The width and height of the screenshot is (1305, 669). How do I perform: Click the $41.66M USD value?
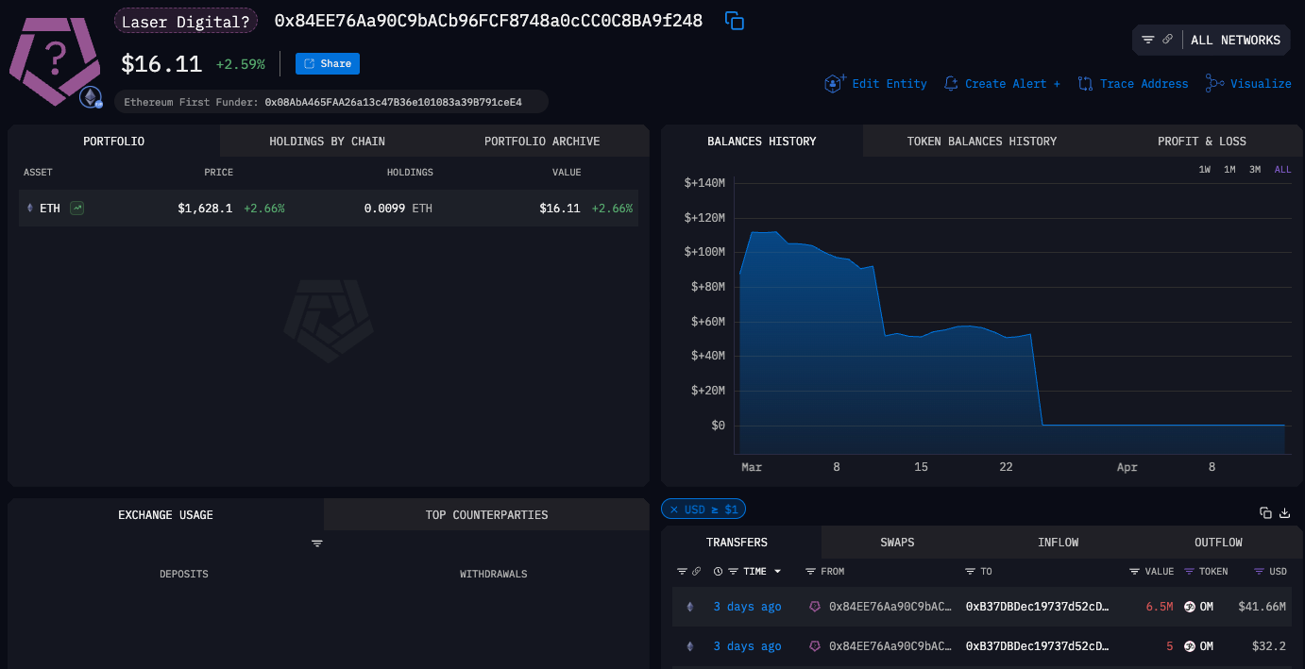(x=1263, y=607)
